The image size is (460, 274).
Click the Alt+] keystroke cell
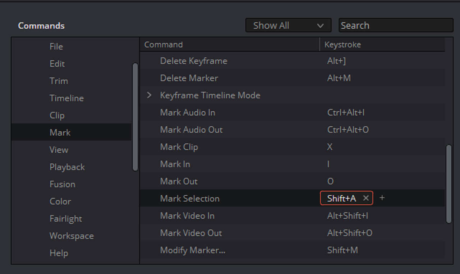336,61
